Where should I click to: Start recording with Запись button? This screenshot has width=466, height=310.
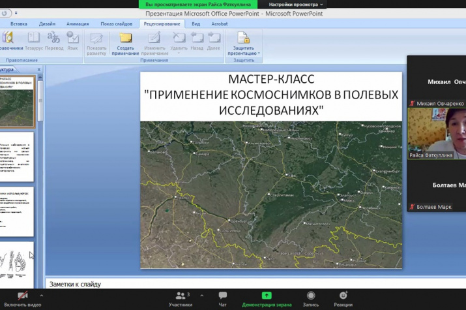click(x=311, y=300)
